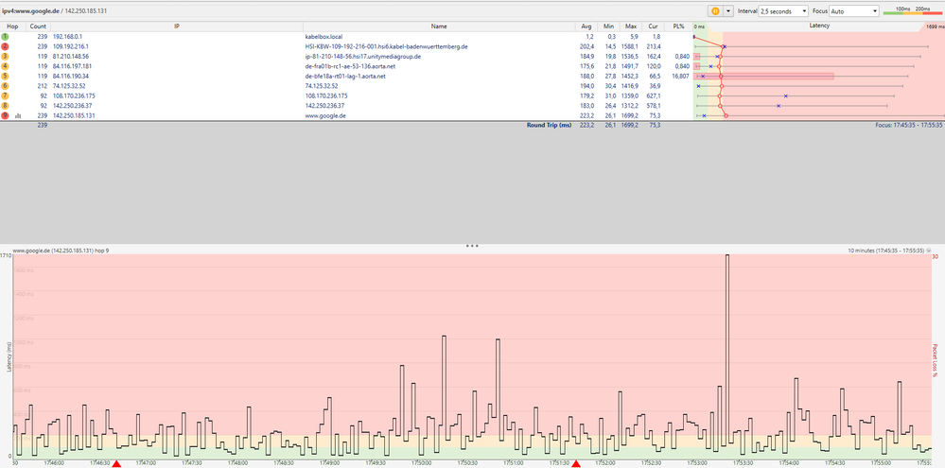Click the 16,807 packet loss value

click(679, 76)
